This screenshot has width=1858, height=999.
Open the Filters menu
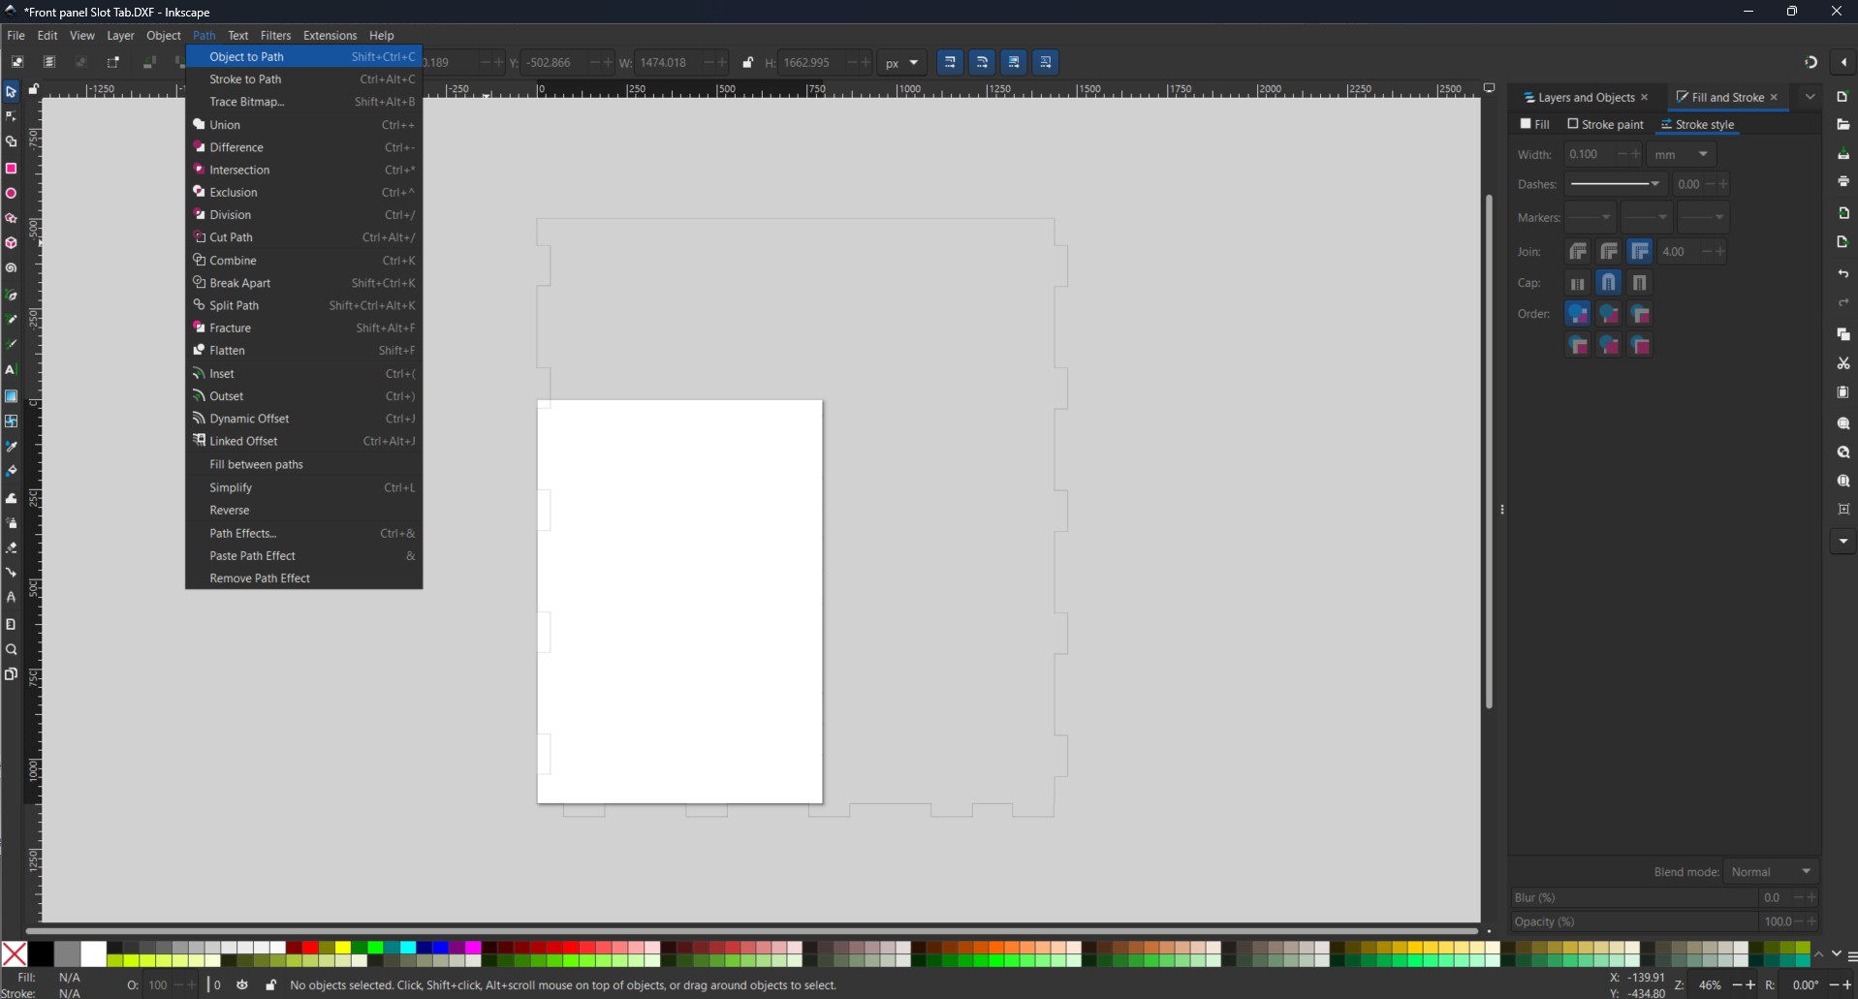(x=275, y=36)
